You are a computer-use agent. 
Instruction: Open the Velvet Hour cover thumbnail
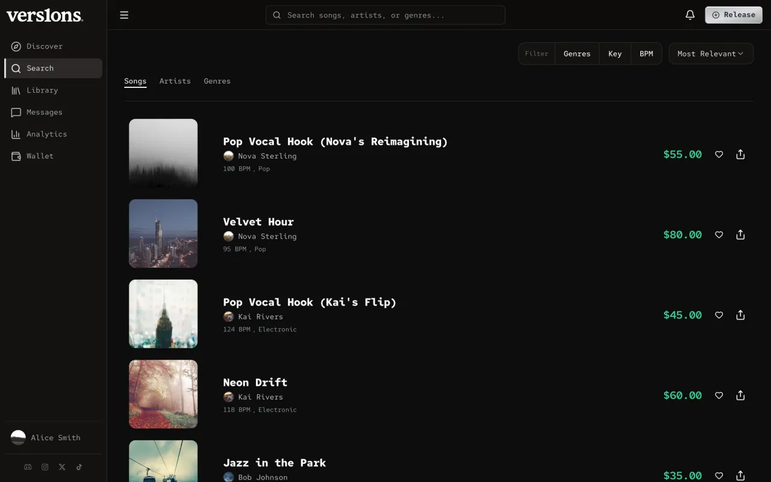coord(163,233)
